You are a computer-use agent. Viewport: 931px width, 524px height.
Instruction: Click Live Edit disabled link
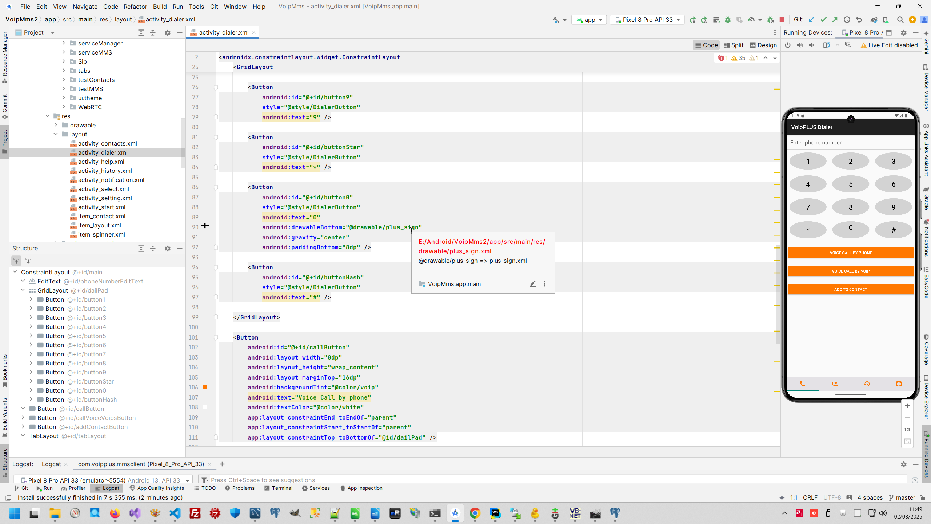889,45
